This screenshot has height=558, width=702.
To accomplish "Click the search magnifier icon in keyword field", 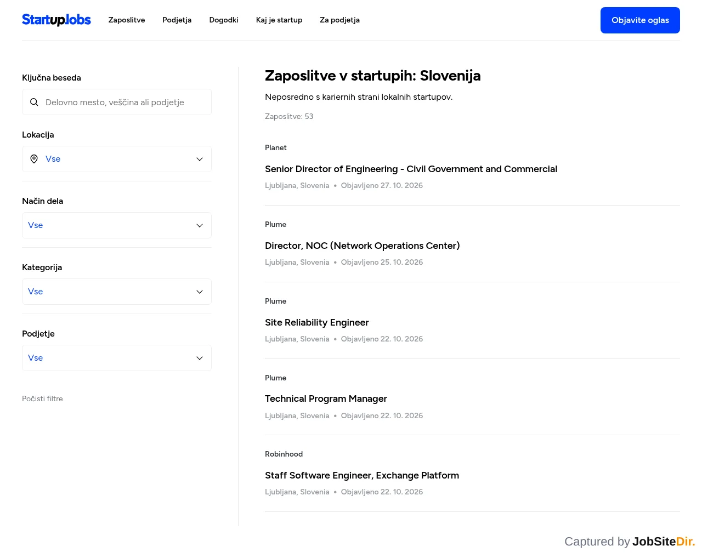I will tap(34, 102).
